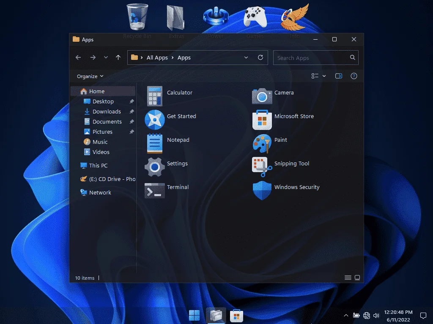Open the Terminal app icon
Viewport: 433px width, 324px height.
click(x=155, y=190)
